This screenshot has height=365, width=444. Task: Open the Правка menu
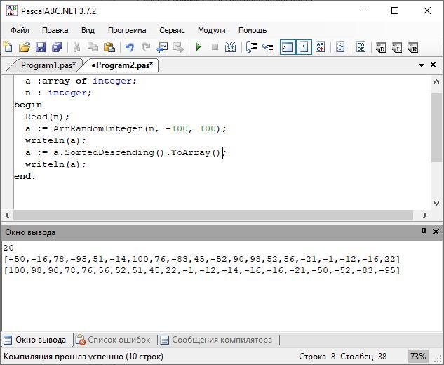click(55, 30)
